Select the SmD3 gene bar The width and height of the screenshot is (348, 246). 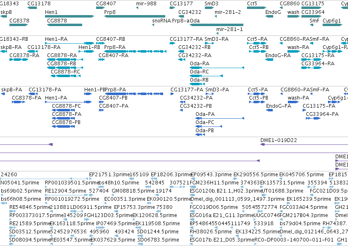tap(209, 8)
